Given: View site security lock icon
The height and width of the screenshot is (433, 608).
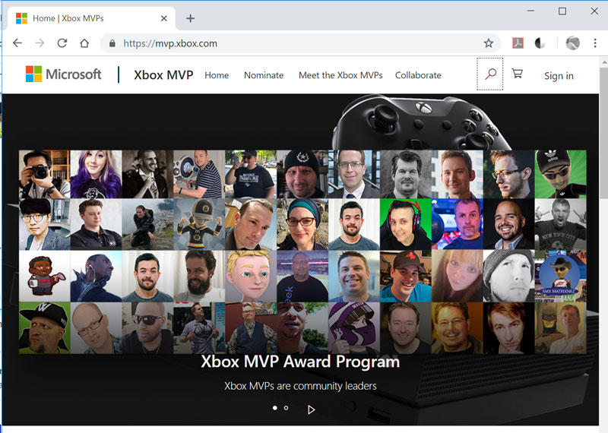Looking at the screenshot, I should [112, 43].
